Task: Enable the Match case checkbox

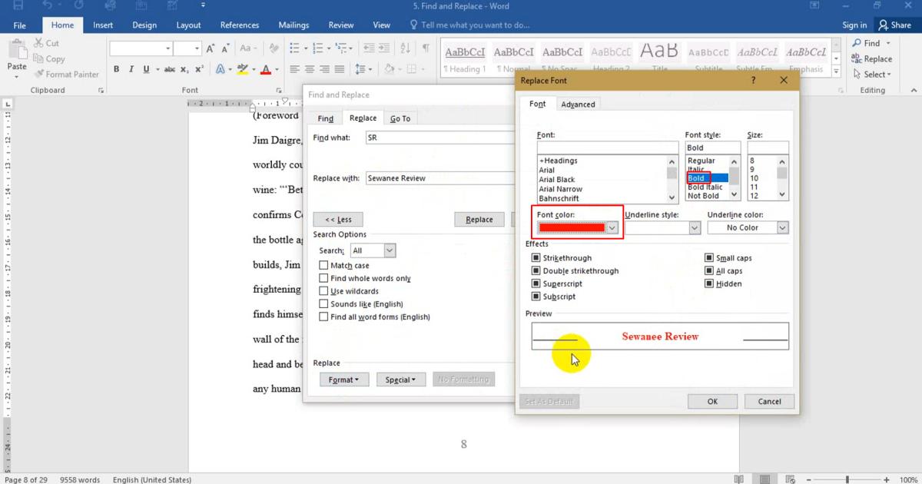Action: (323, 265)
